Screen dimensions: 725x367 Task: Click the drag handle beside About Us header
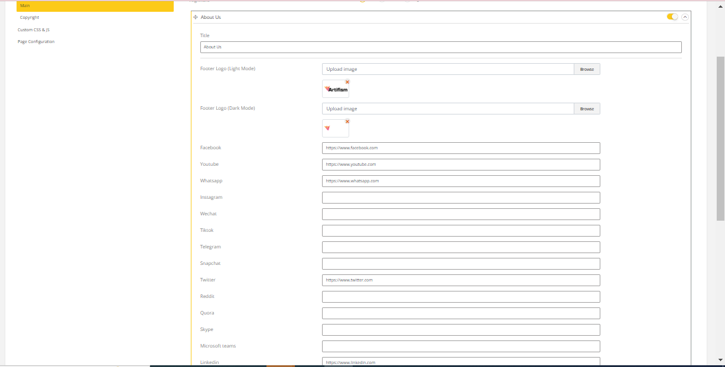pos(196,17)
